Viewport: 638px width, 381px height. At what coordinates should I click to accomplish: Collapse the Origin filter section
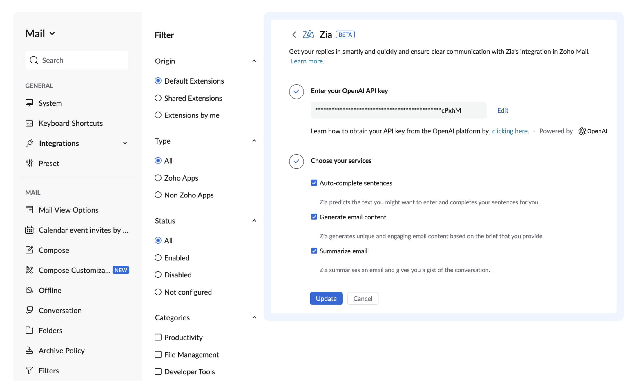(254, 61)
